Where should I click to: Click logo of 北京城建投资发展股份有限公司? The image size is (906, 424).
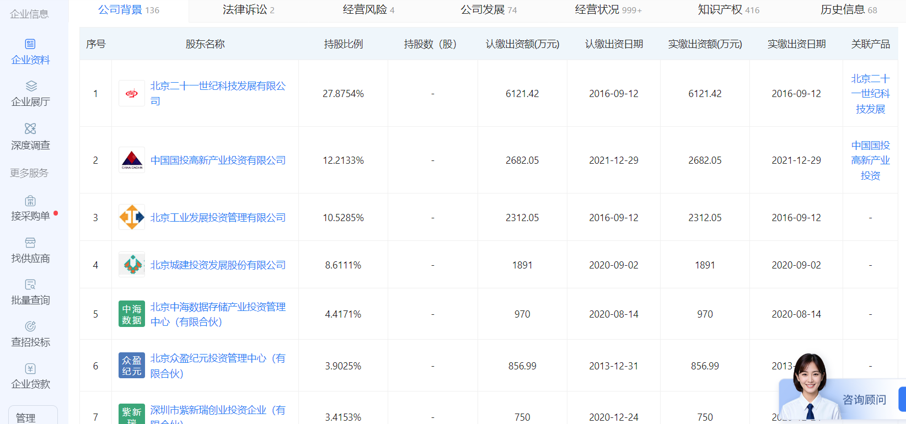coord(132,265)
